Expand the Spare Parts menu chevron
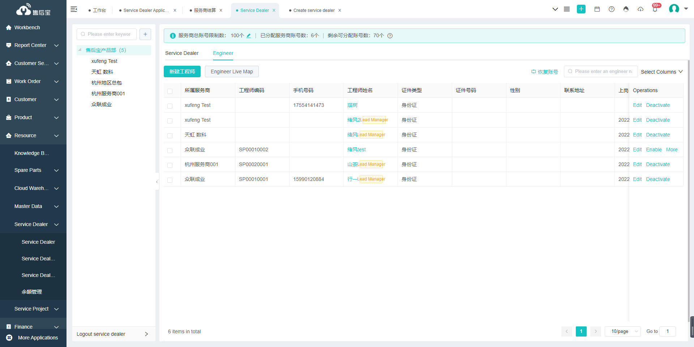This screenshot has width=694, height=347. pos(56,170)
